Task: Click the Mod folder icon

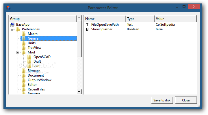Action: 24,52
